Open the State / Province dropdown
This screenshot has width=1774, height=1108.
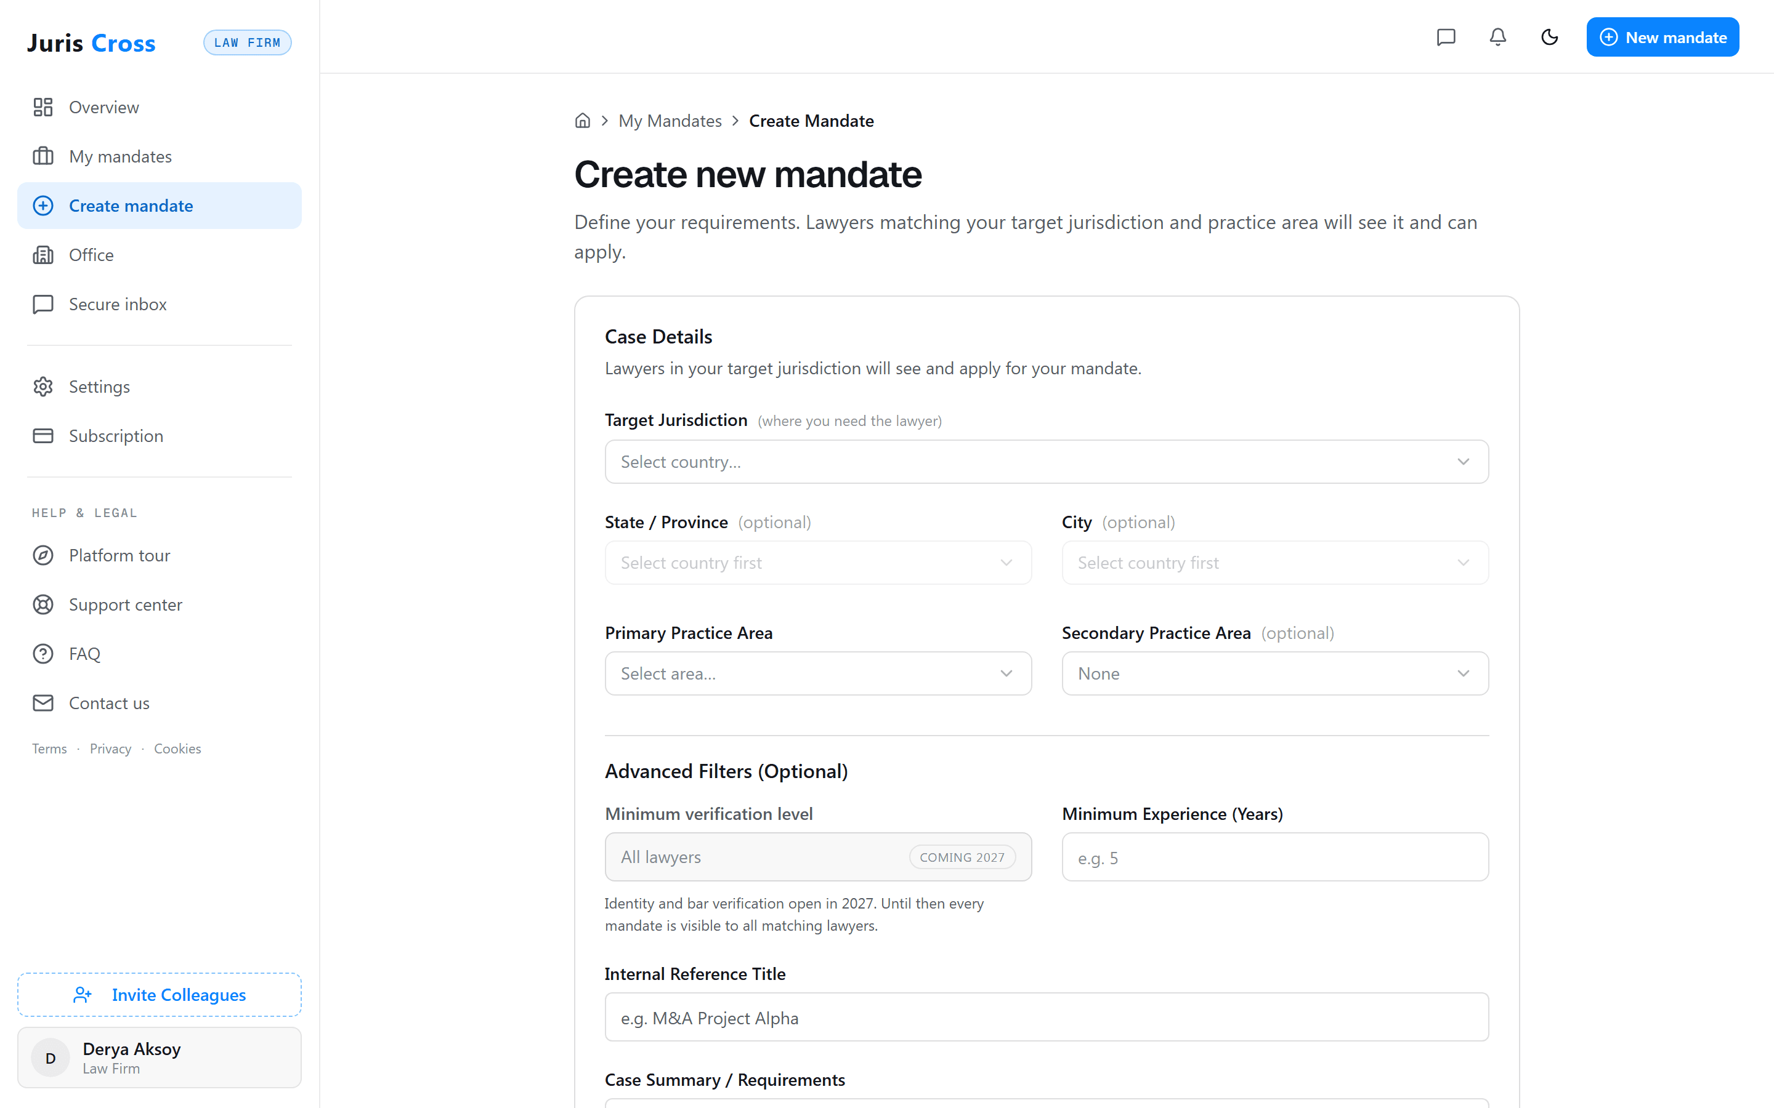pos(818,563)
